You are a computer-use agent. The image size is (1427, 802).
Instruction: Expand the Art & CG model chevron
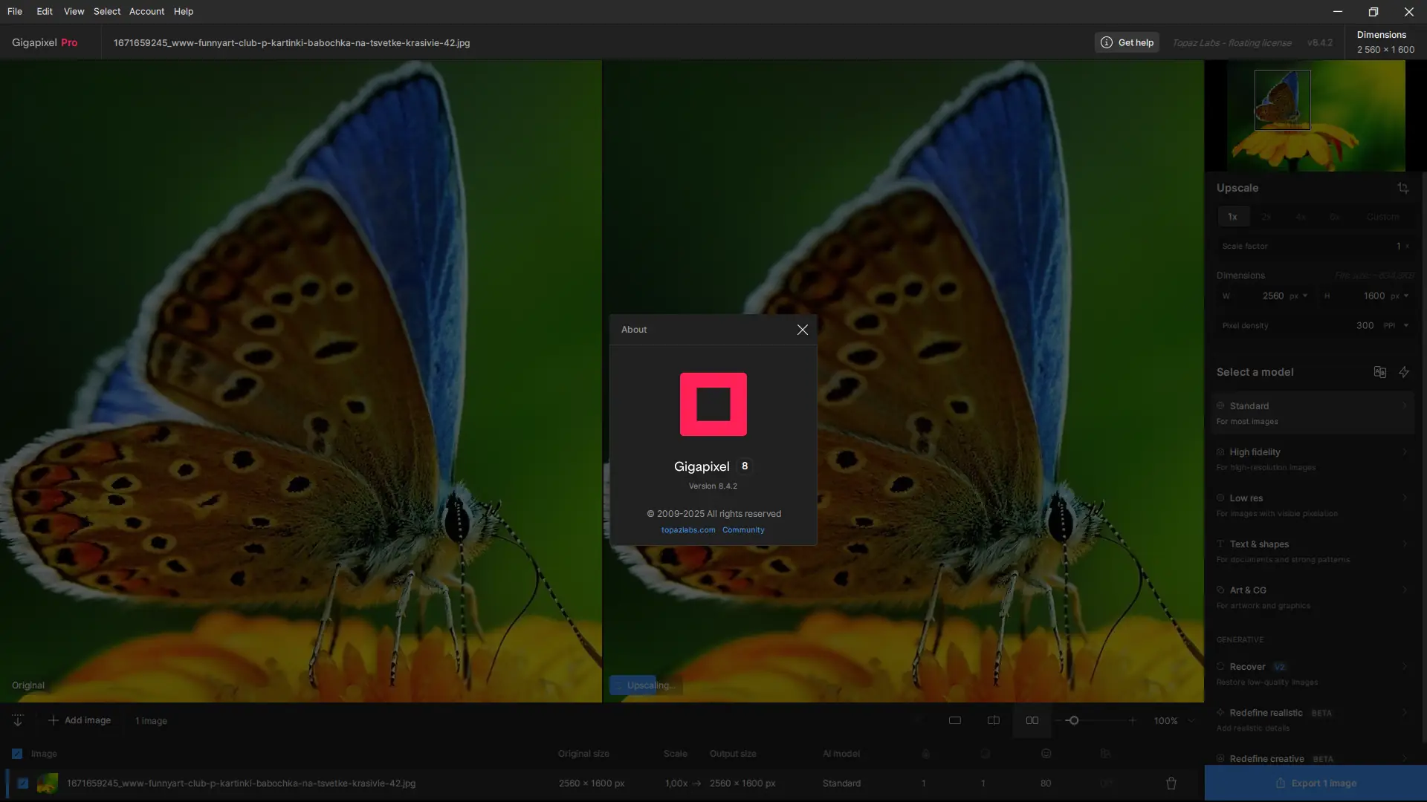[1404, 590]
